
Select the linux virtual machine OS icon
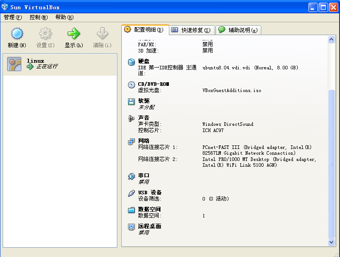[14, 64]
